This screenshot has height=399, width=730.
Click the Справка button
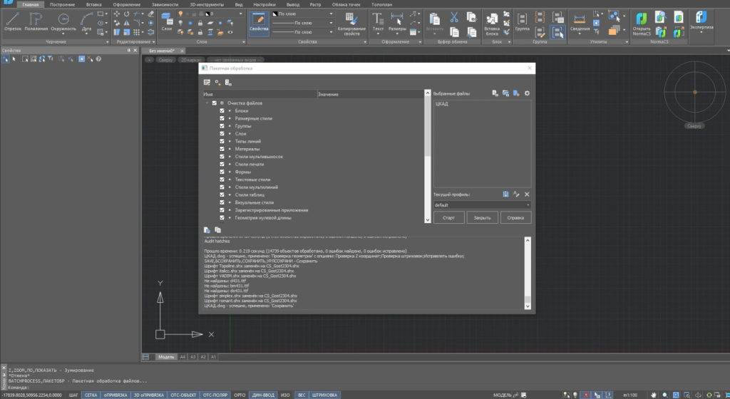[515, 218]
